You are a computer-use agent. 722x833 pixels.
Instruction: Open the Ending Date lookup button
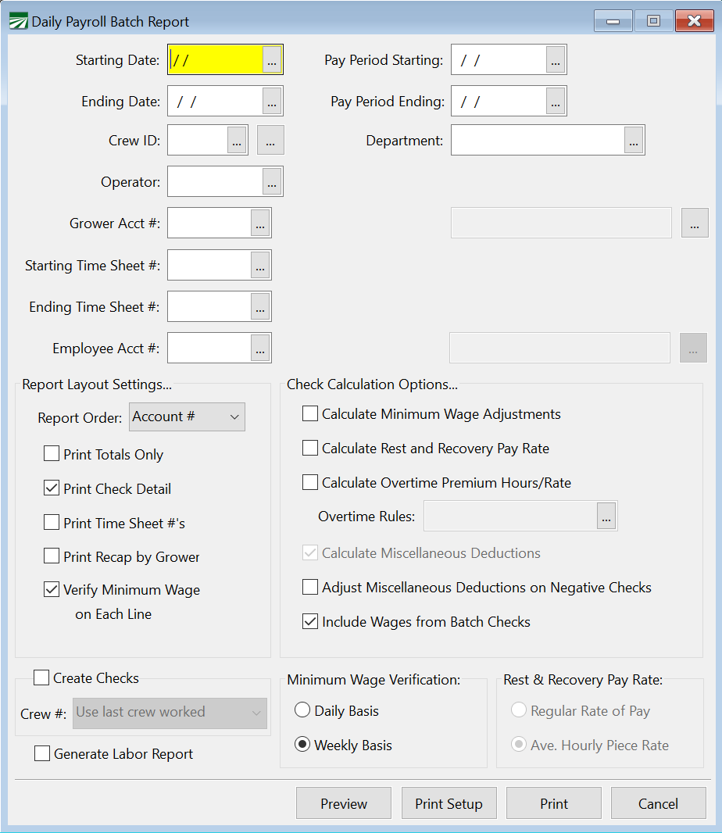pyautogui.click(x=271, y=102)
